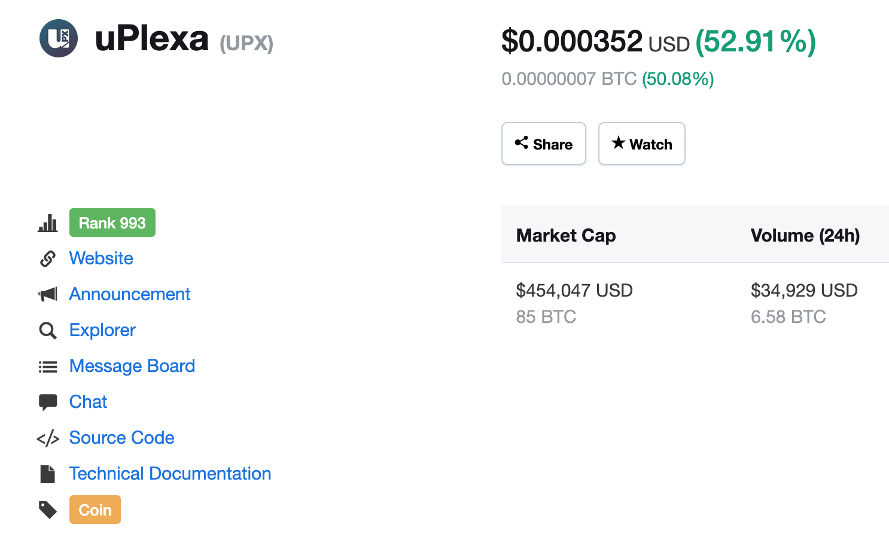Click the code brackets icon beside Source Code

click(48, 438)
